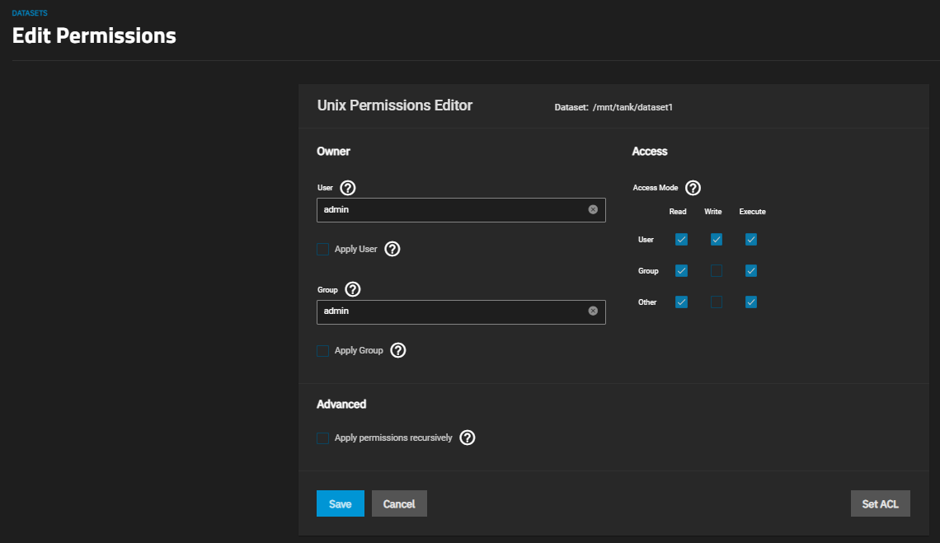This screenshot has width=940, height=543.
Task: Show help for Apply Group option
Action: click(x=398, y=351)
